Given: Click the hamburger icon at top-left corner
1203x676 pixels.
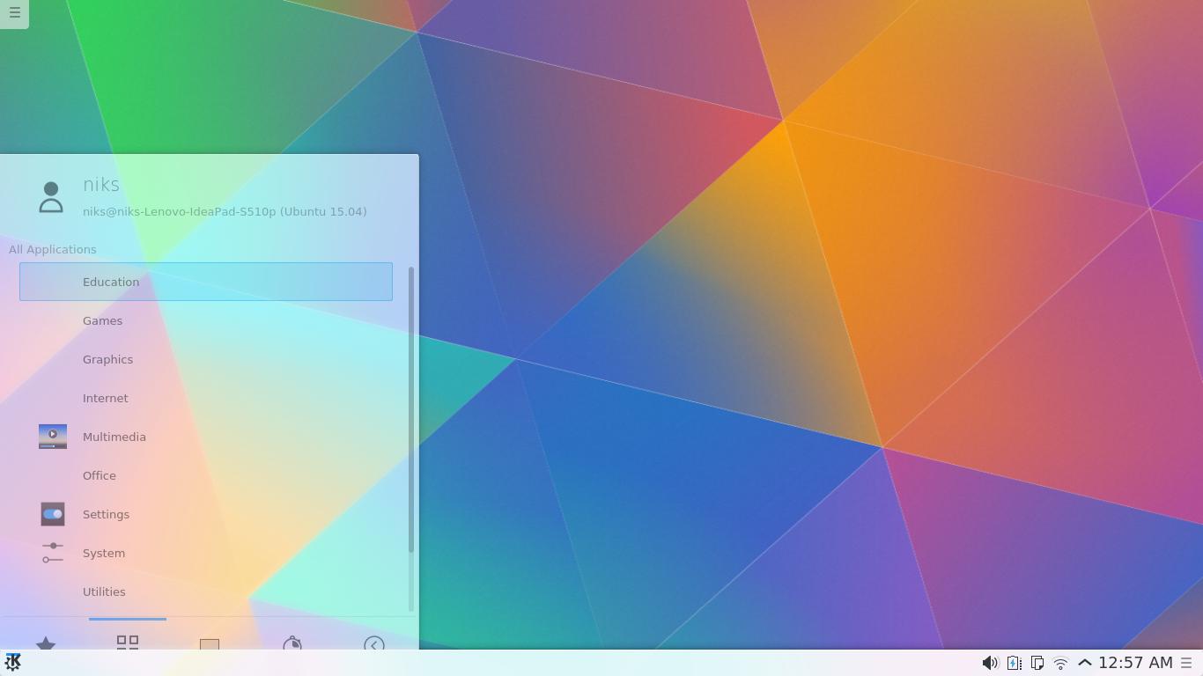Looking at the screenshot, I should point(13,13).
